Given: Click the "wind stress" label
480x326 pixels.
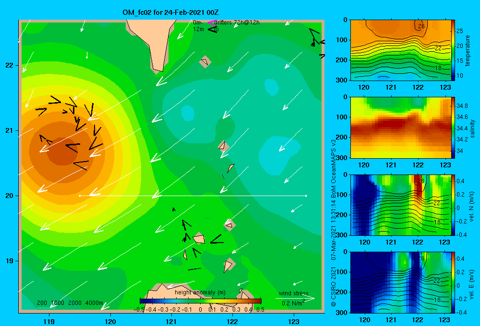Looking at the screenshot, I should point(294,293).
